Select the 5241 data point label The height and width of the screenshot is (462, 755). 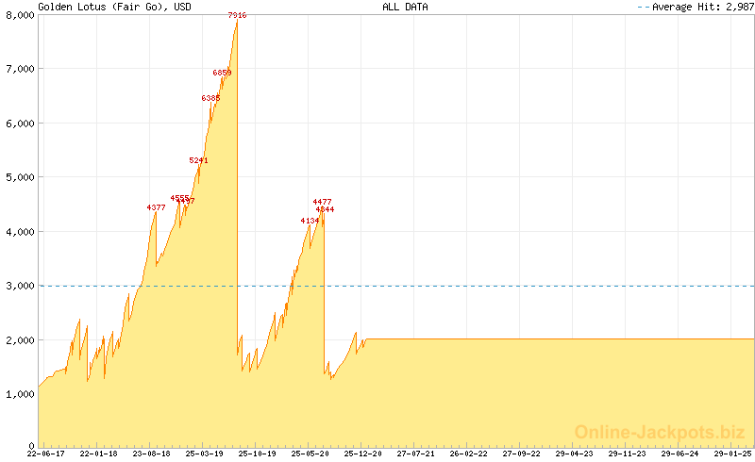pos(198,160)
